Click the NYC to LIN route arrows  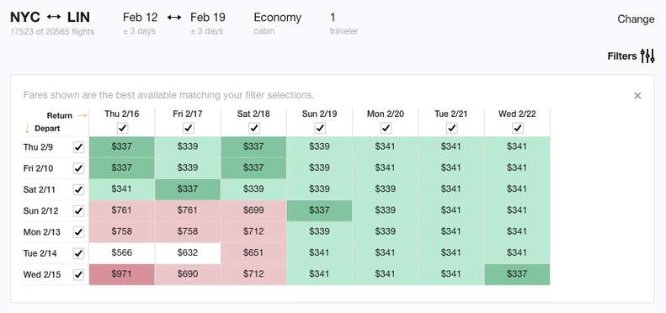[54, 17]
